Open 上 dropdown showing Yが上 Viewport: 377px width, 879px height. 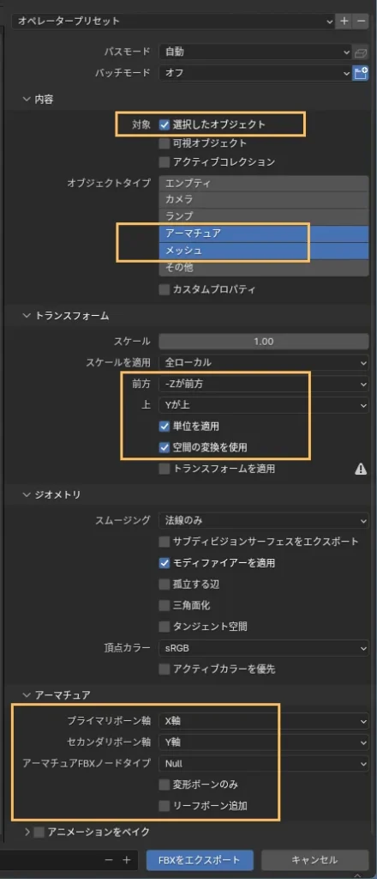263,405
